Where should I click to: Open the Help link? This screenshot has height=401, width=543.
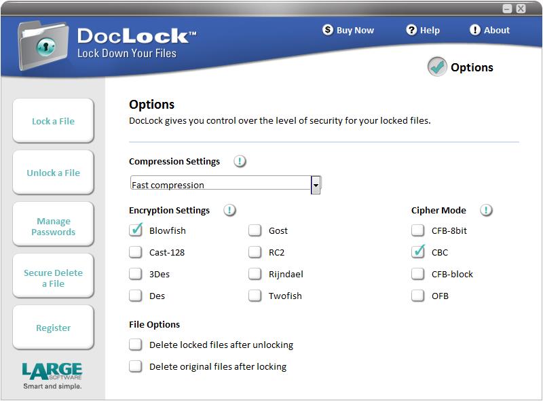tap(423, 30)
